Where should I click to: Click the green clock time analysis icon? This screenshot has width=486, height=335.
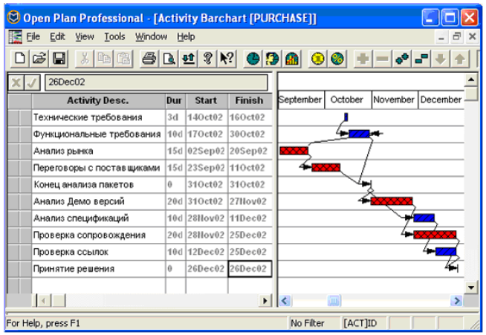pos(253,59)
